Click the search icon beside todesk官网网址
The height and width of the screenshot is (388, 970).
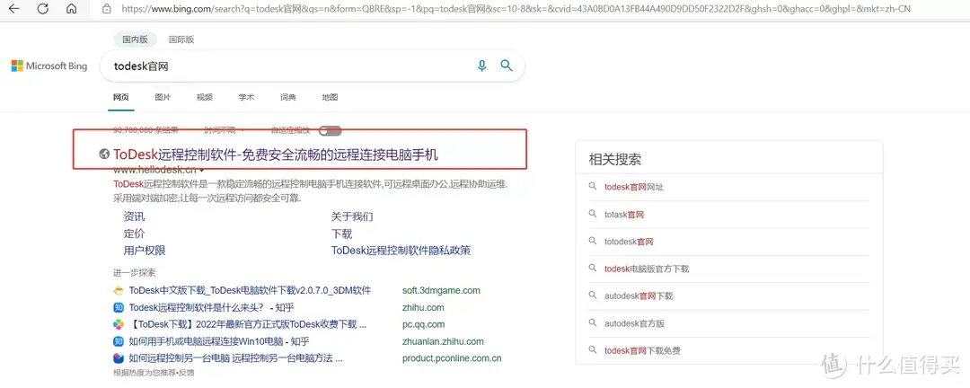593,186
